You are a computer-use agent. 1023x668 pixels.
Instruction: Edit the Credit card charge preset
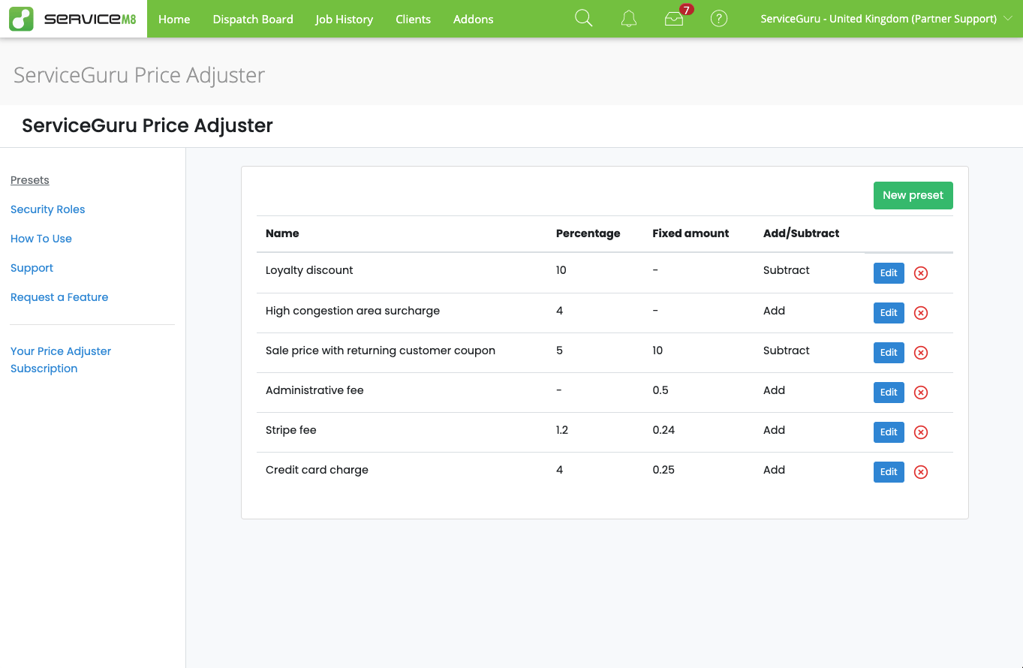[x=889, y=472]
